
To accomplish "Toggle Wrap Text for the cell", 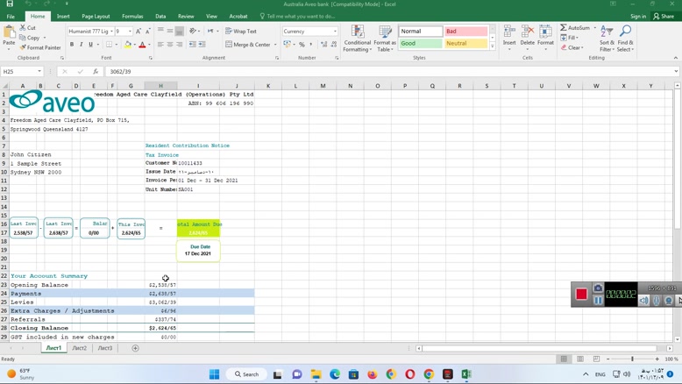I will coord(241,32).
